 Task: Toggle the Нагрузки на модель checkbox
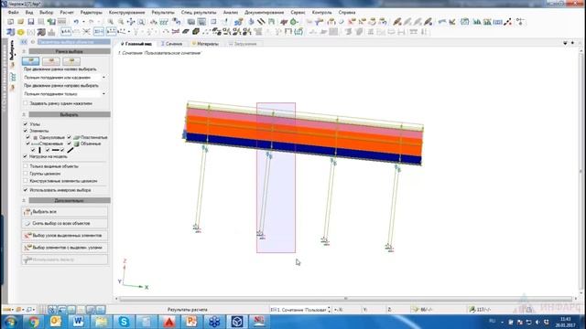pyautogui.click(x=26, y=156)
